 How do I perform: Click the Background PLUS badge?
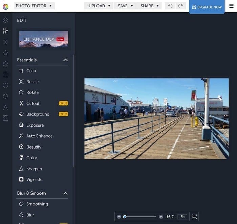(x=64, y=114)
